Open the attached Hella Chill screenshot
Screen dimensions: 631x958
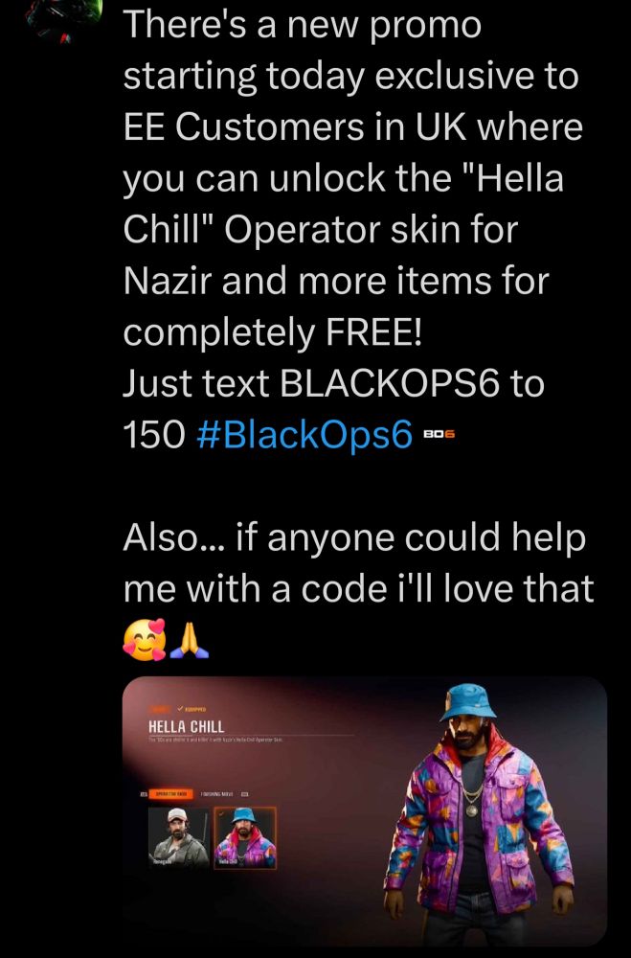tap(365, 811)
